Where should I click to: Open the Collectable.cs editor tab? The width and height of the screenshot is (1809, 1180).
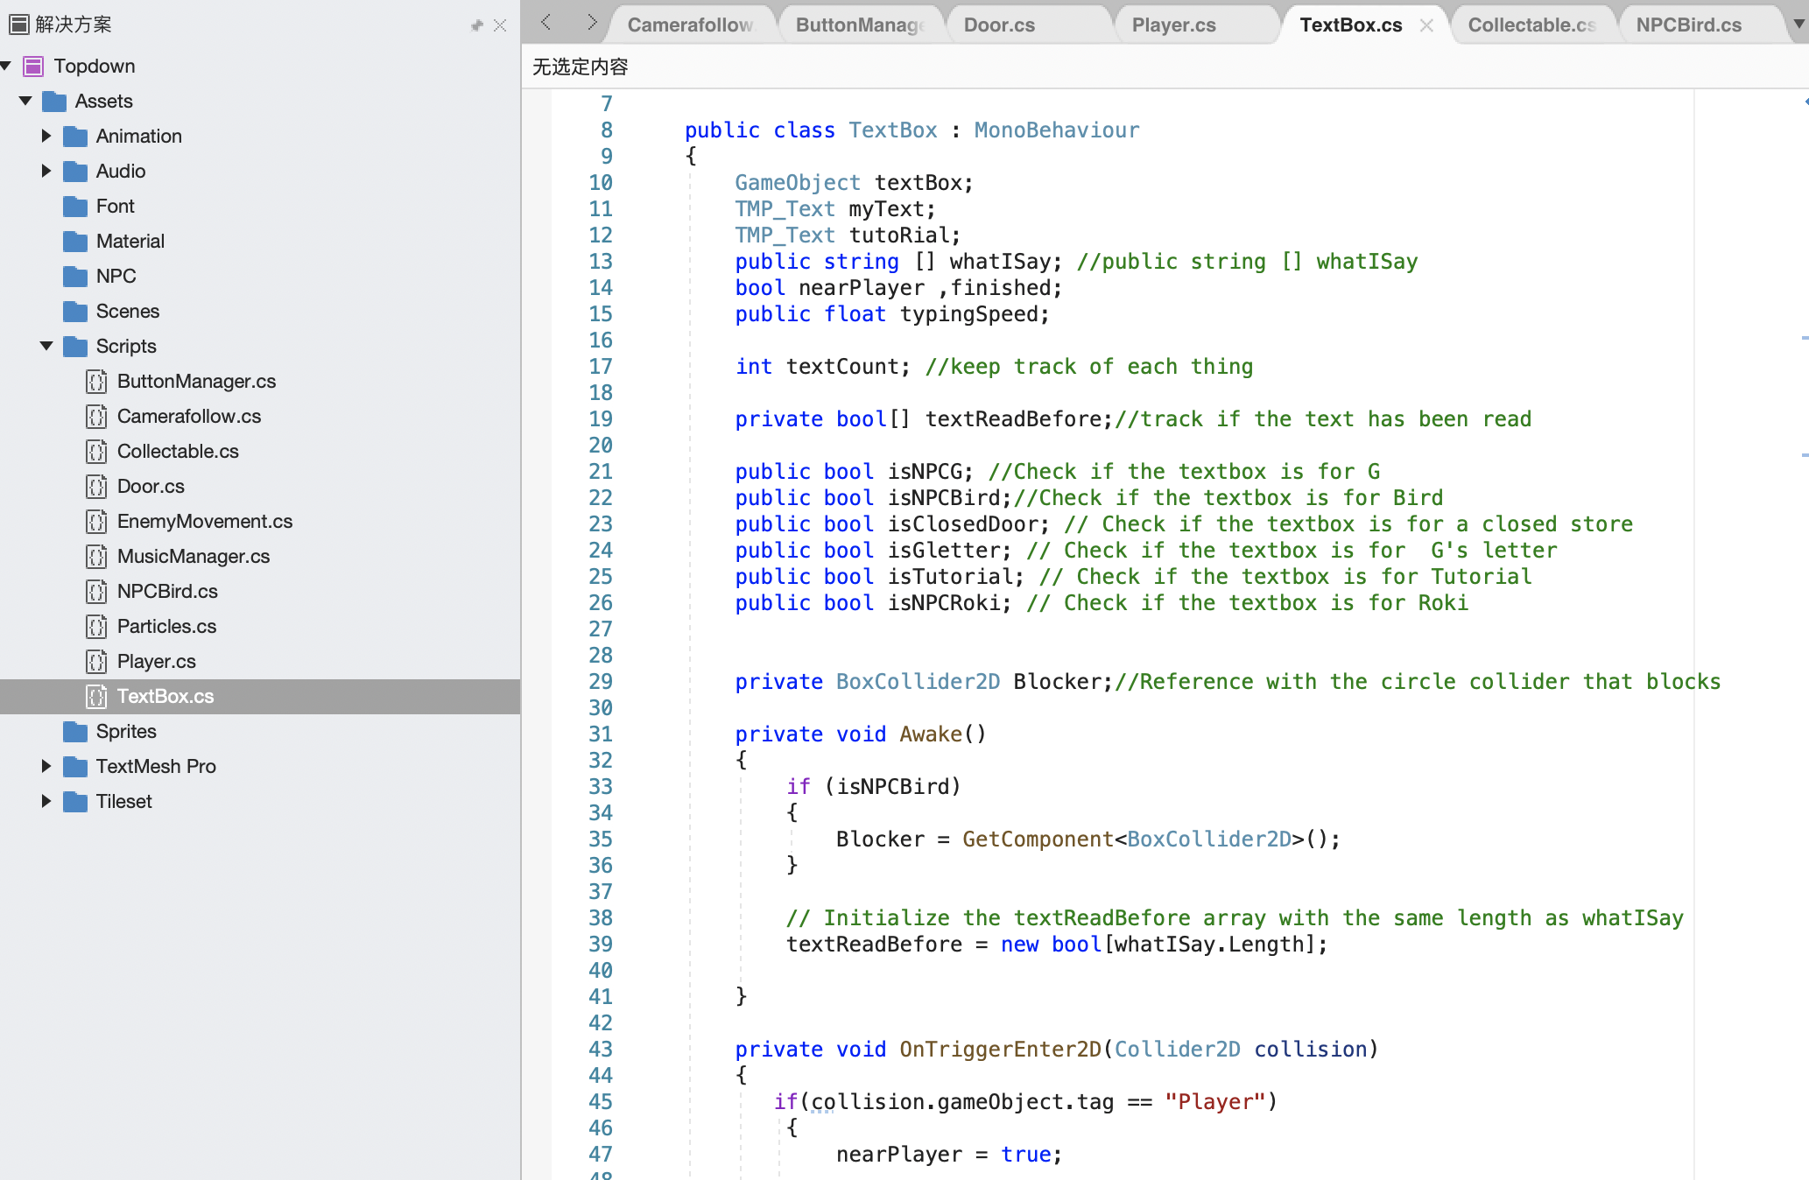tap(1531, 25)
